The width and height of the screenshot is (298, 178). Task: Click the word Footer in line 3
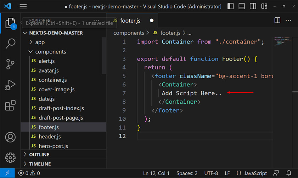click(232, 59)
